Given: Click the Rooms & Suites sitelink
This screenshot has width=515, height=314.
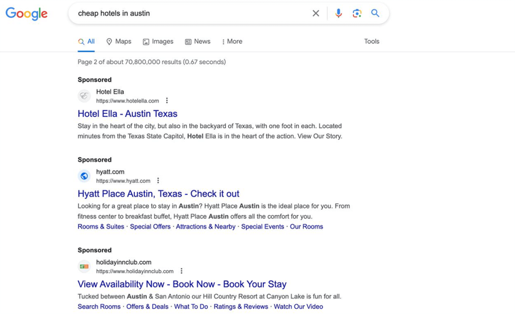Looking at the screenshot, I should coord(101,227).
